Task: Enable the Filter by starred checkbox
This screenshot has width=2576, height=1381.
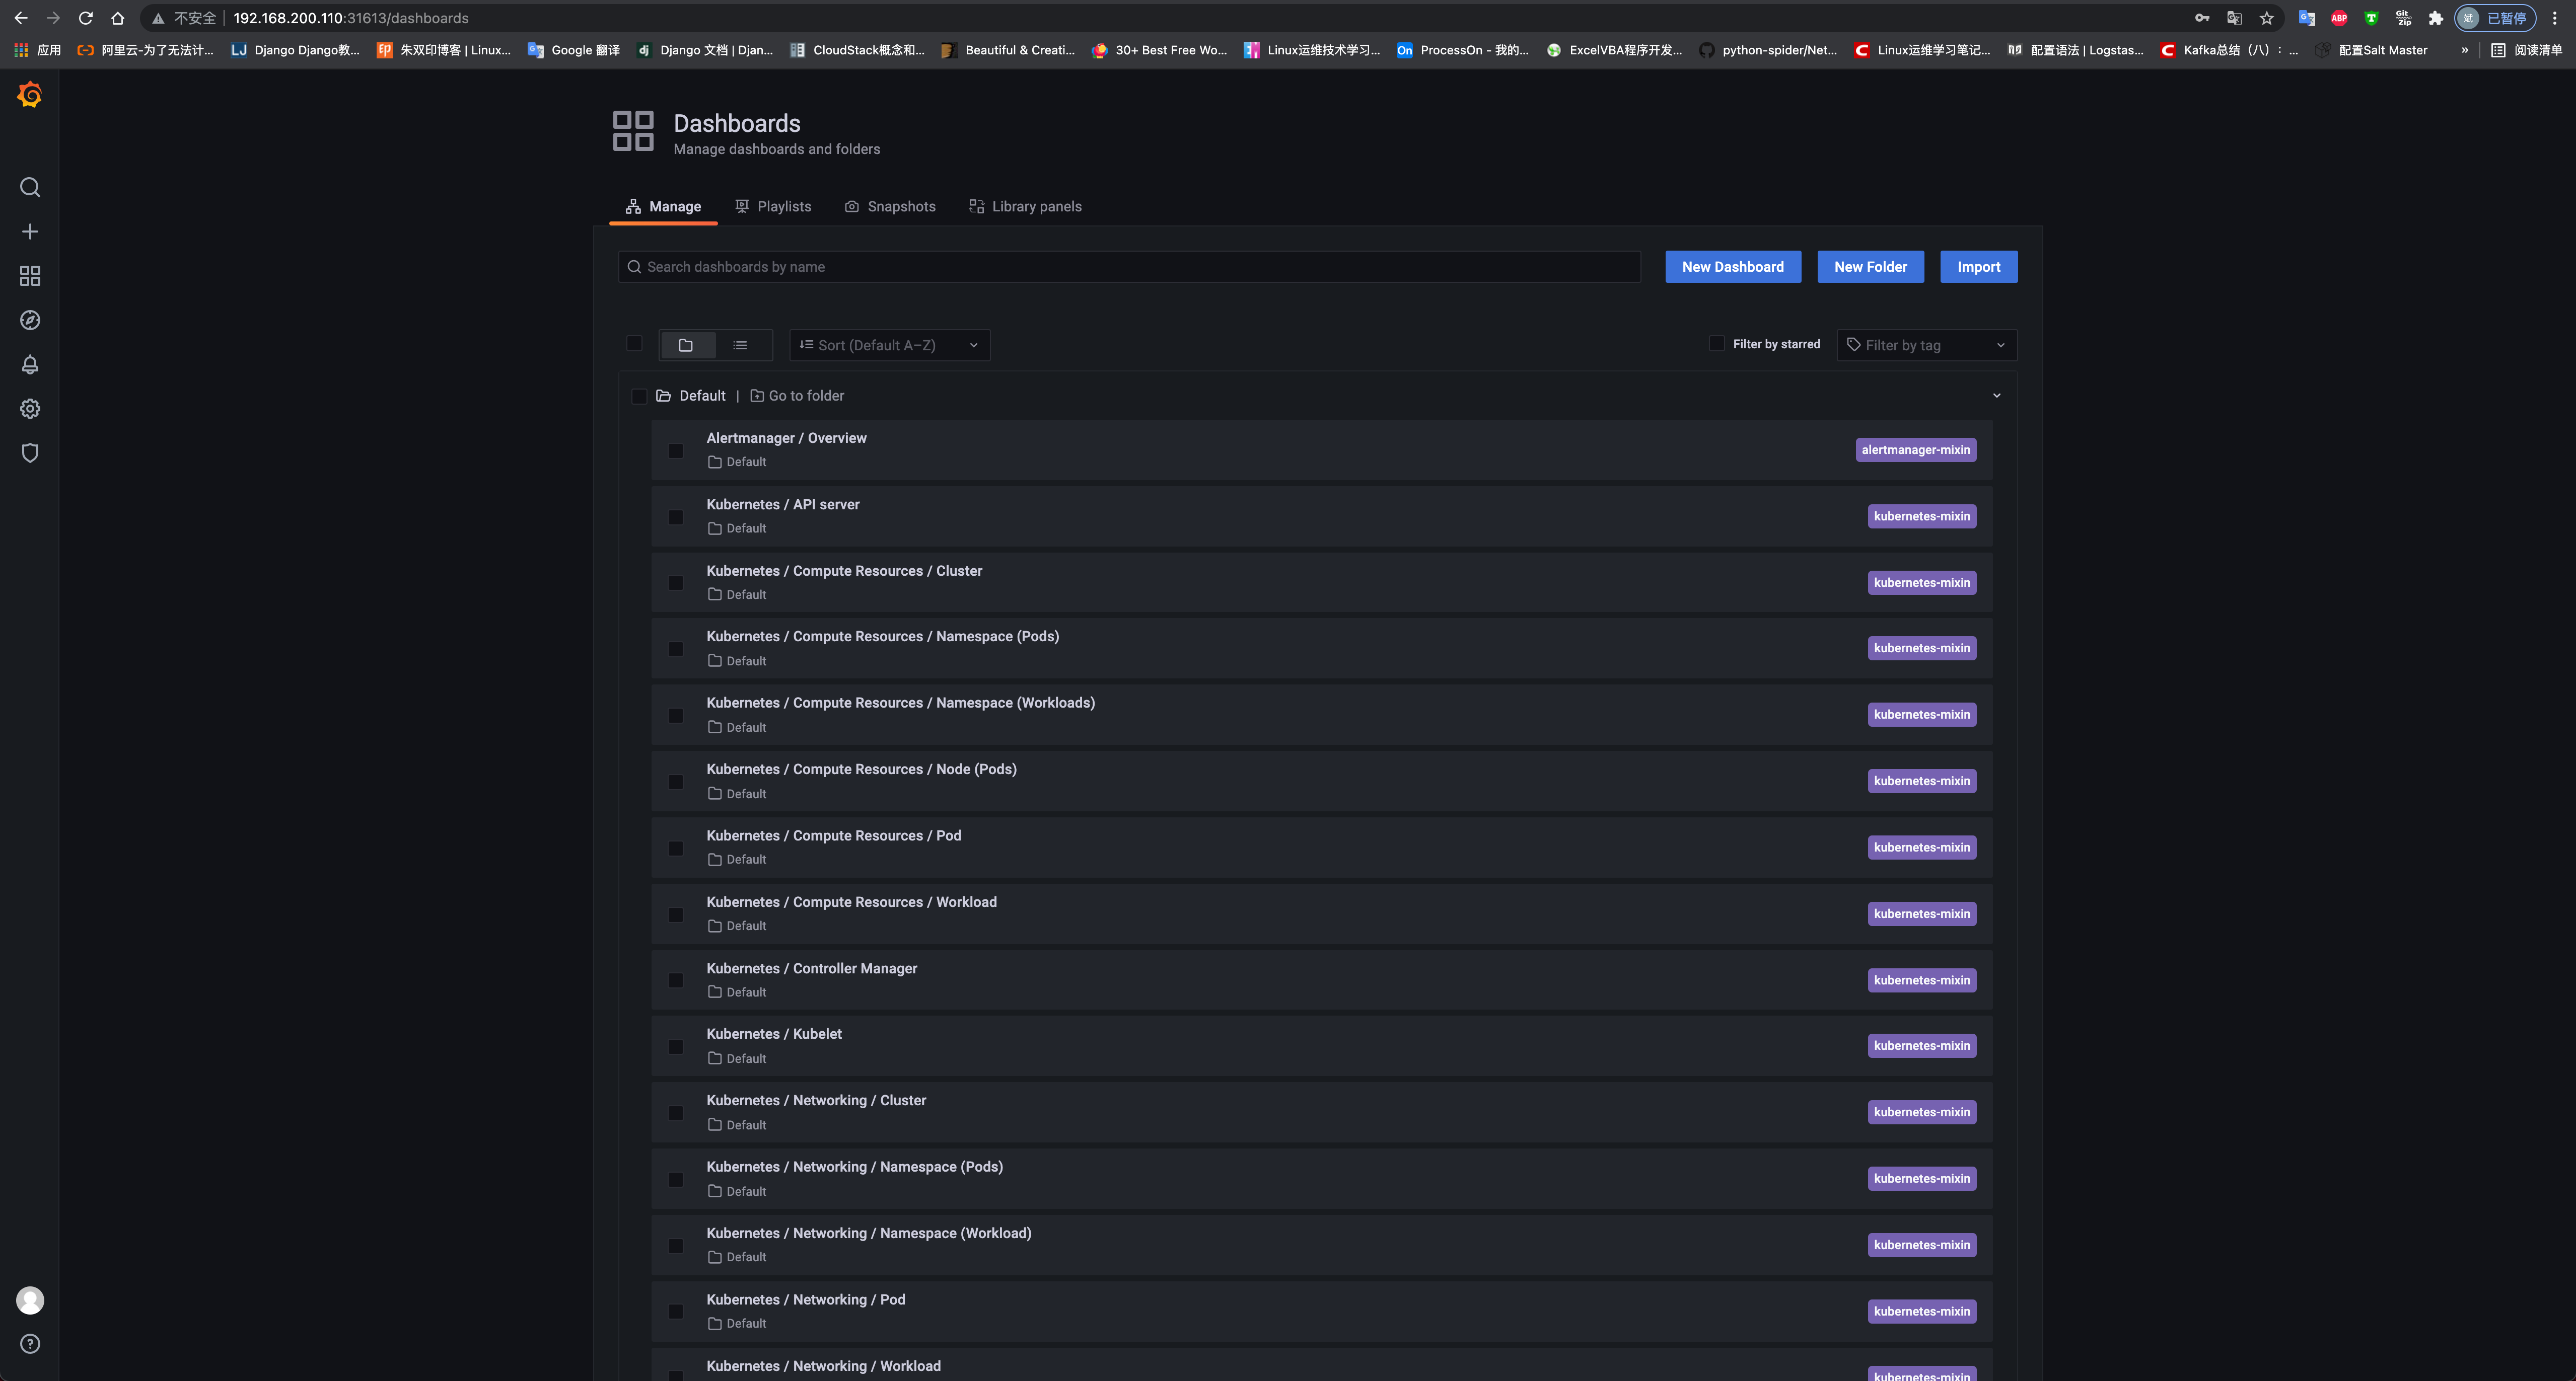Action: tap(1717, 344)
